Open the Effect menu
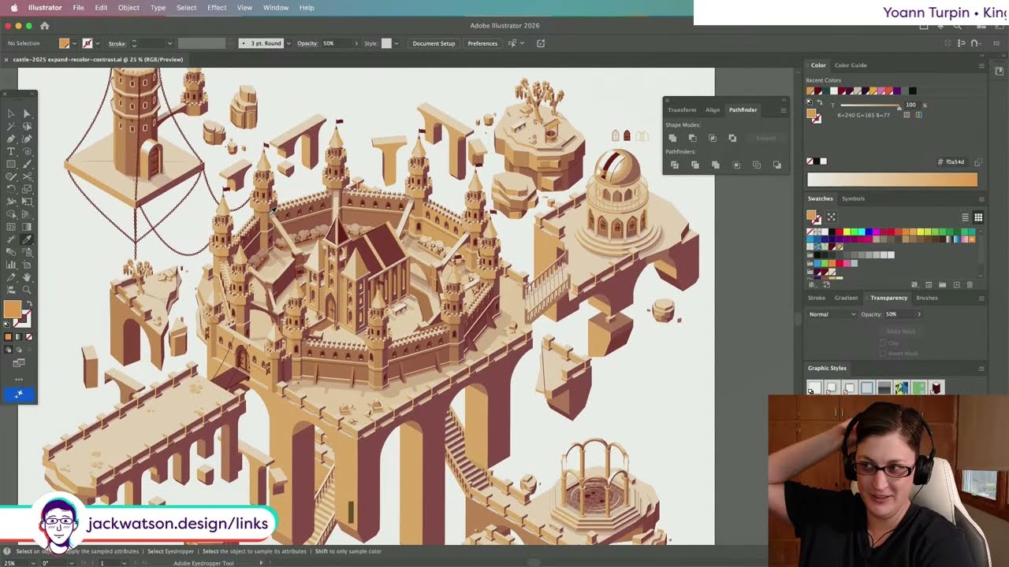This screenshot has width=1009, height=567. coord(217,8)
